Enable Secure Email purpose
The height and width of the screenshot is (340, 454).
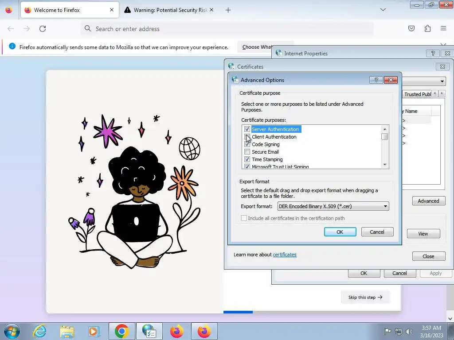click(x=247, y=151)
